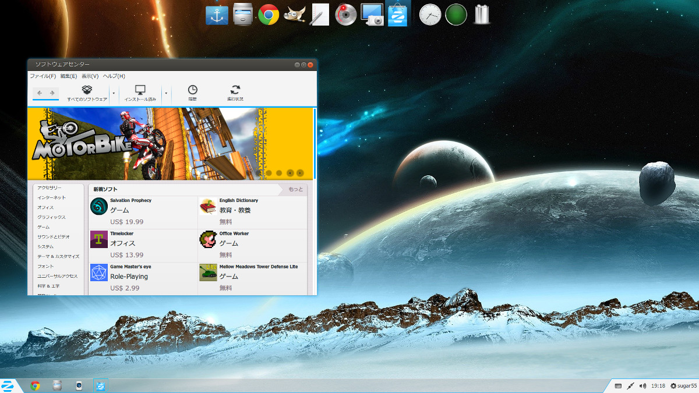This screenshot has height=393, width=699.
Task: Click Timelocker title text
Action: pos(122,233)
